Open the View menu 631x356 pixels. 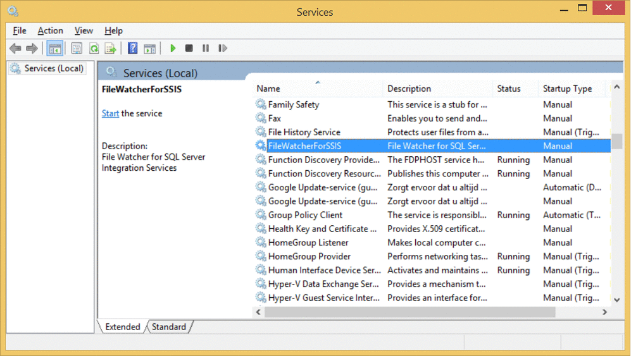click(x=84, y=30)
